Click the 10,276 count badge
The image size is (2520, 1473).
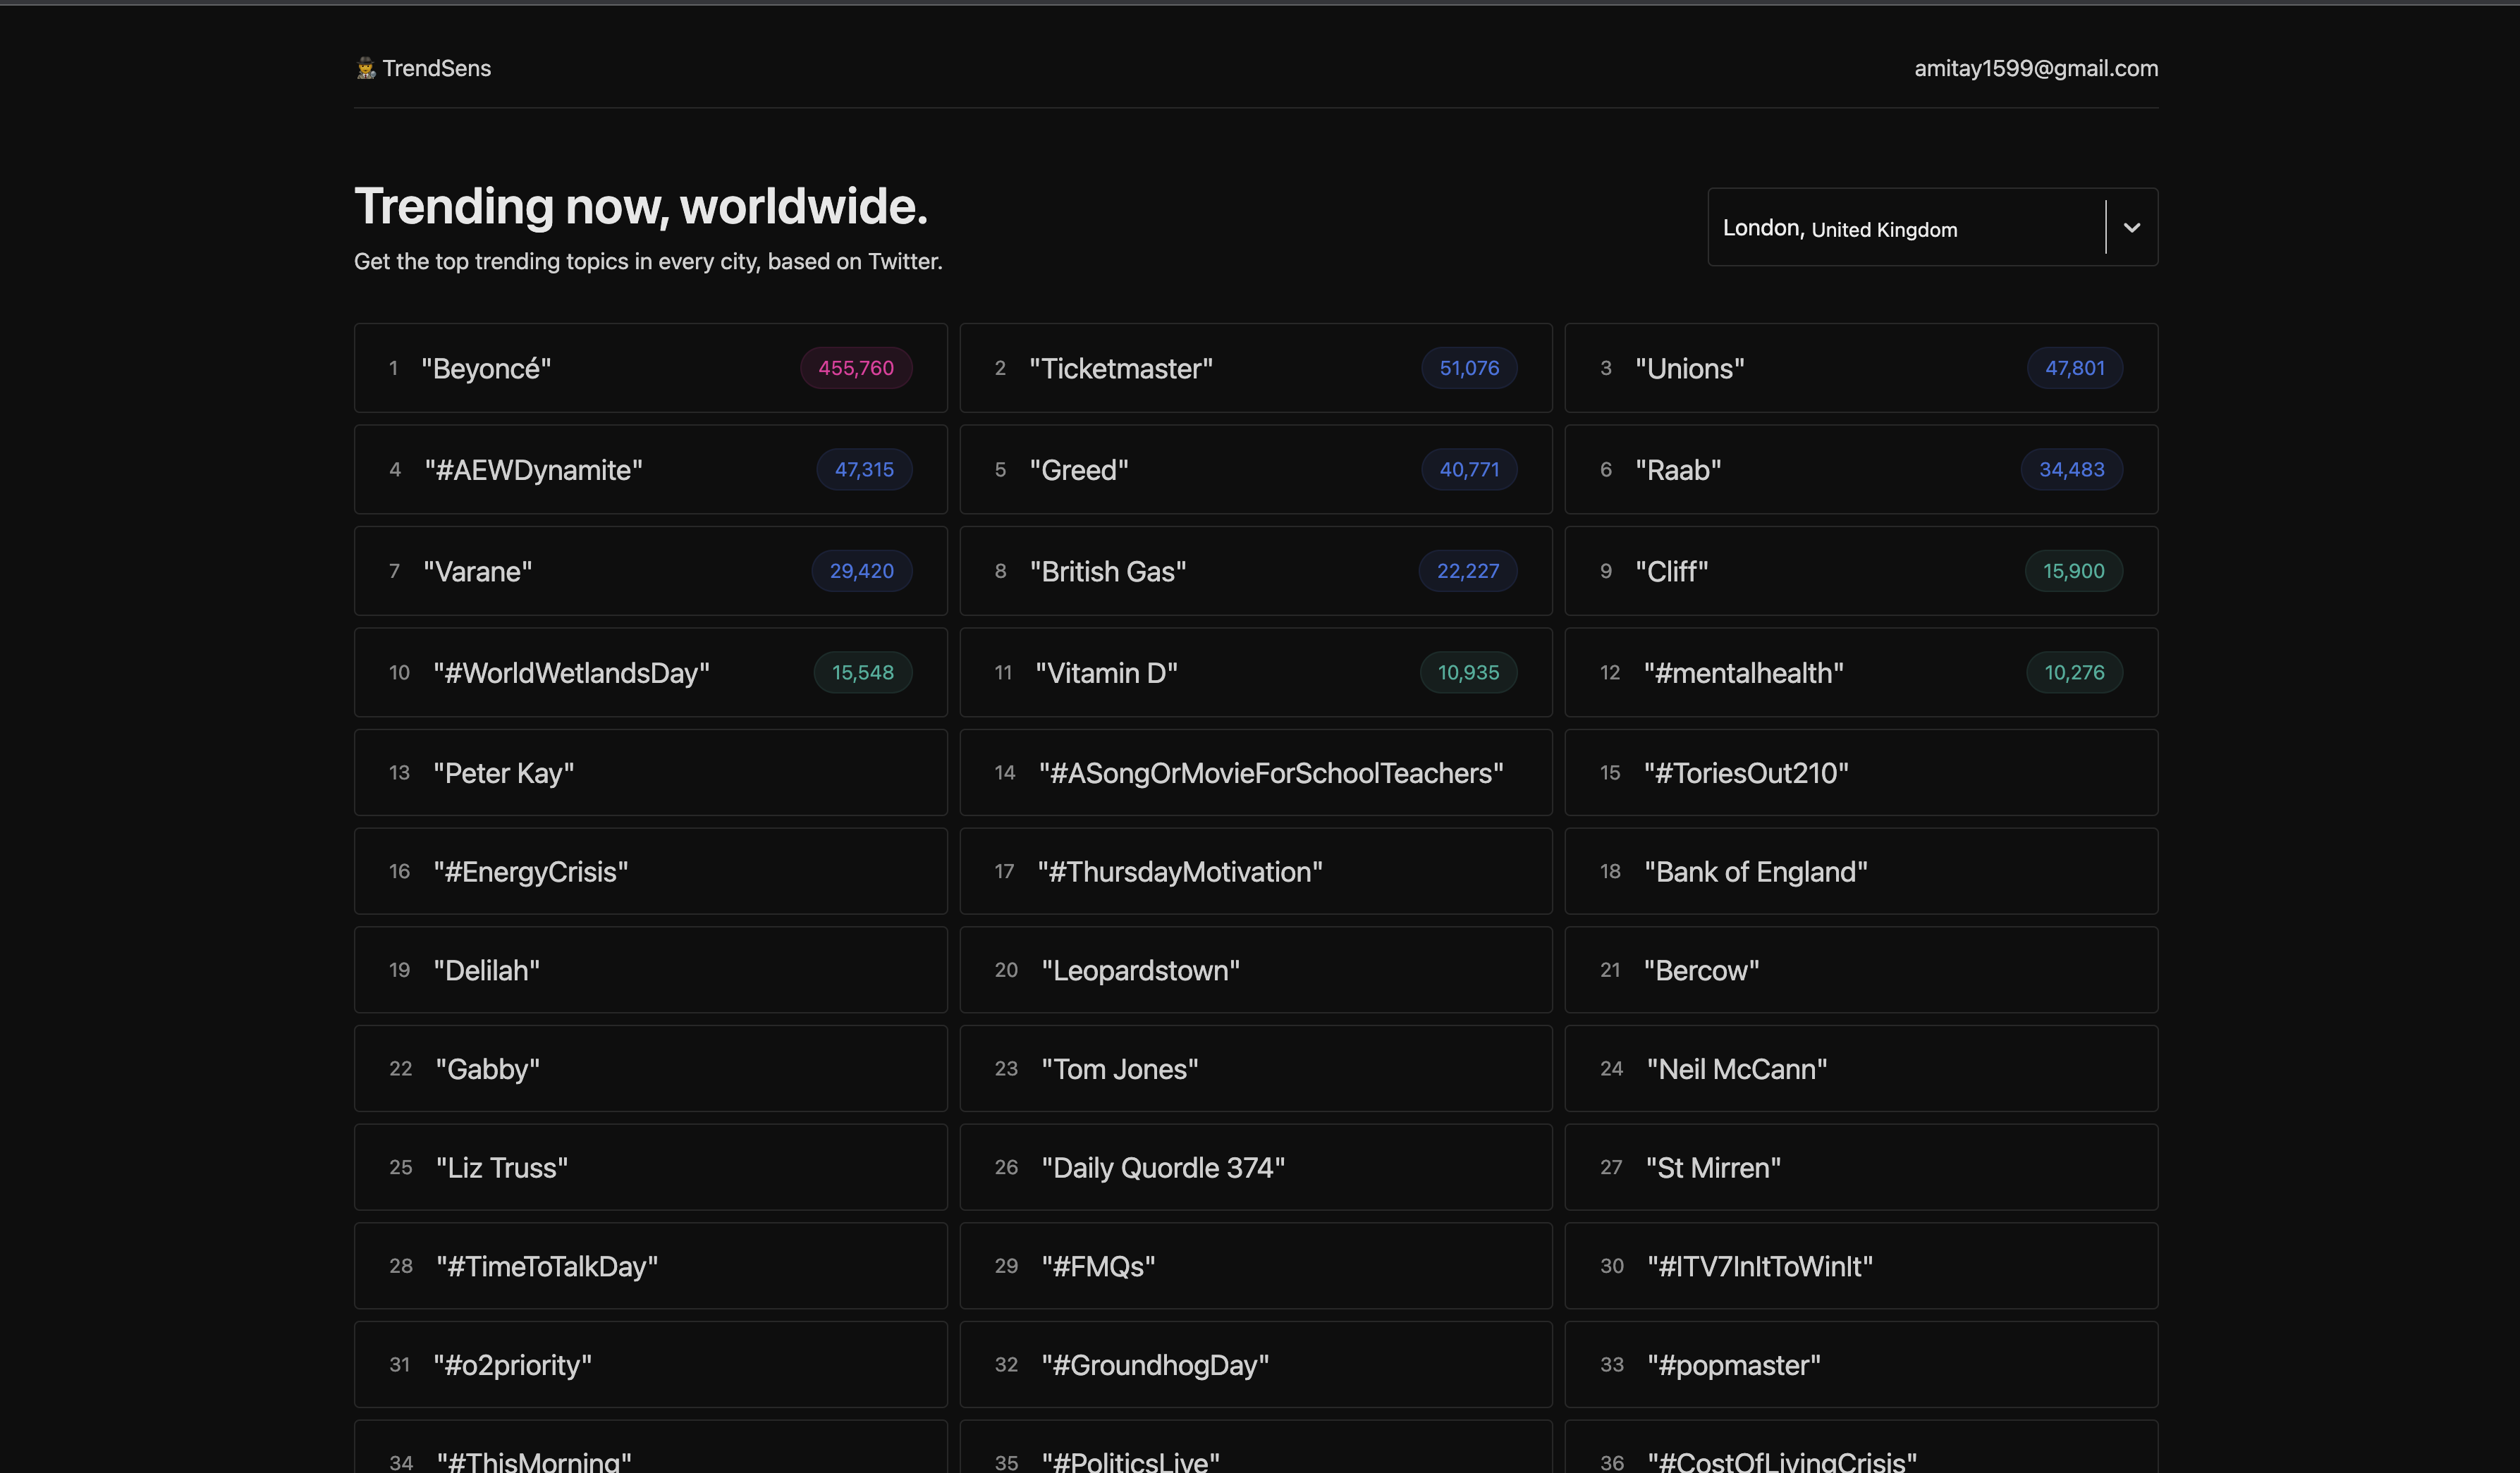click(2075, 672)
